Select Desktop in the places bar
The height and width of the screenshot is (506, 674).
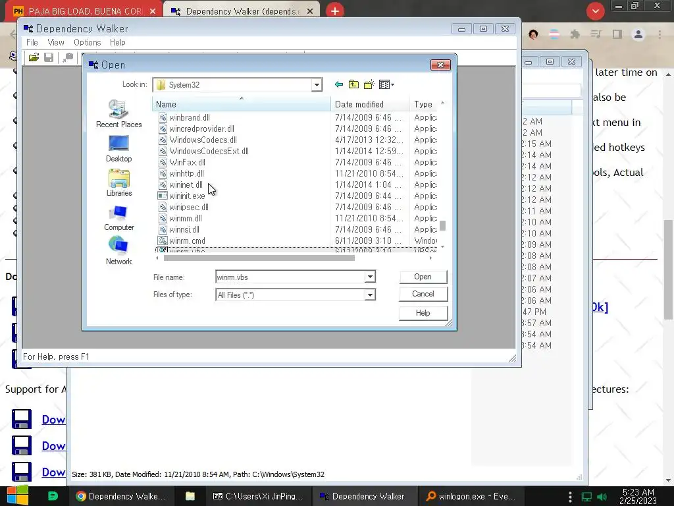point(118,149)
